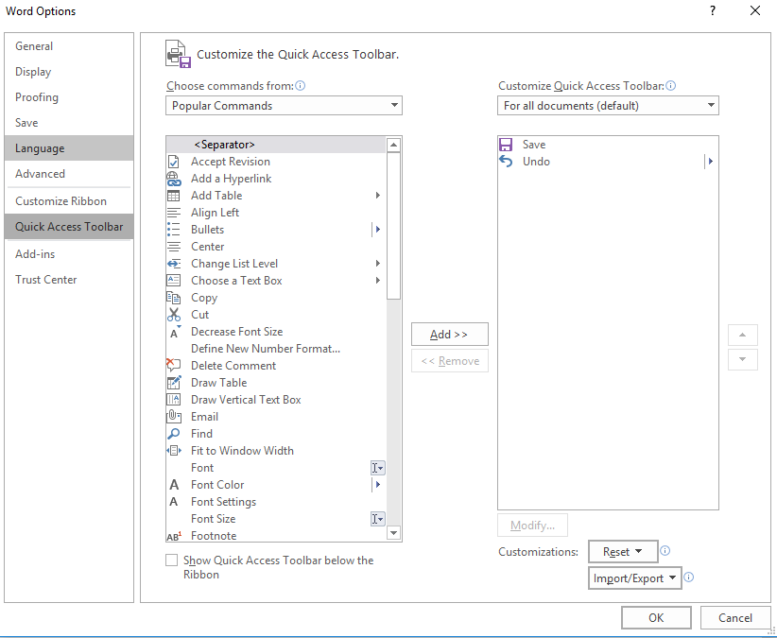Click the Footnote AB icon
This screenshot has height=638, width=777.
174,536
